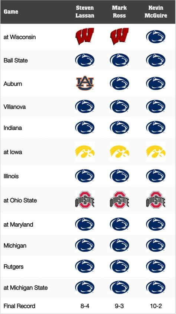Click Steven Lassan's Iowa Hawkeyes logo
The height and width of the screenshot is (314, 176).
85,152
